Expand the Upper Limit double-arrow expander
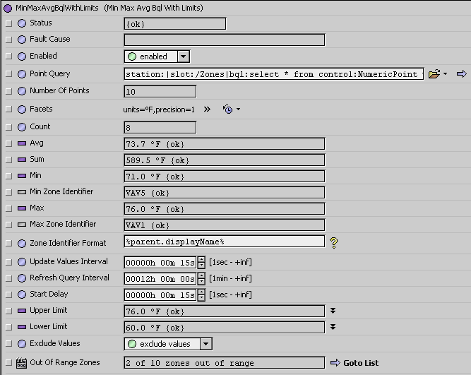Image resolution: width=471 pixels, height=375 pixels. point(333,311)
